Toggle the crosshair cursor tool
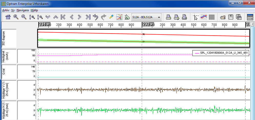This screenshot has height=120, width=255. coord(196,17)
